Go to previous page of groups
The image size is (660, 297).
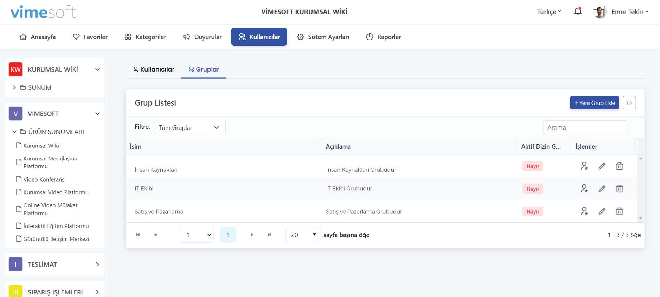[155, 235]
